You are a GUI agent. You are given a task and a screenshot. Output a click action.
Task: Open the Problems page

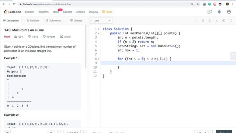43,12
